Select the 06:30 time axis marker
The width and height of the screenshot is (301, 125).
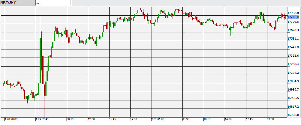pyautogui.click(x=185, y=119)
